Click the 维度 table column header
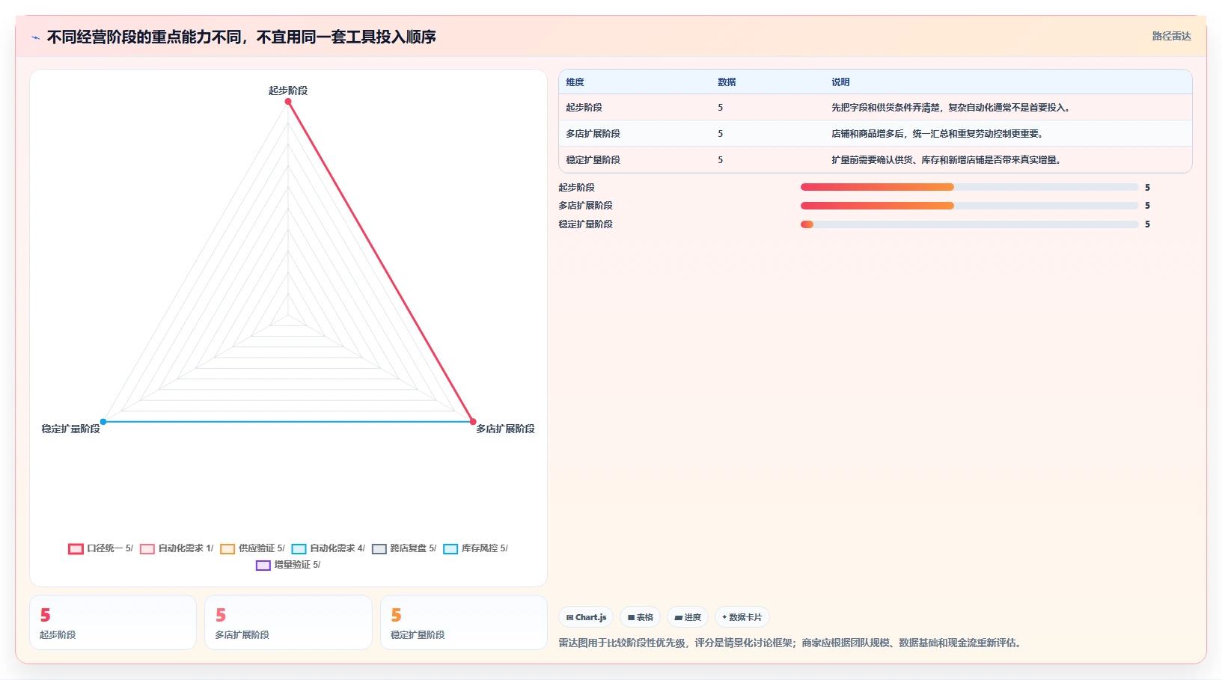This screenshot has width=1222, height=680. pyautogui.click(x=575, y=82)
